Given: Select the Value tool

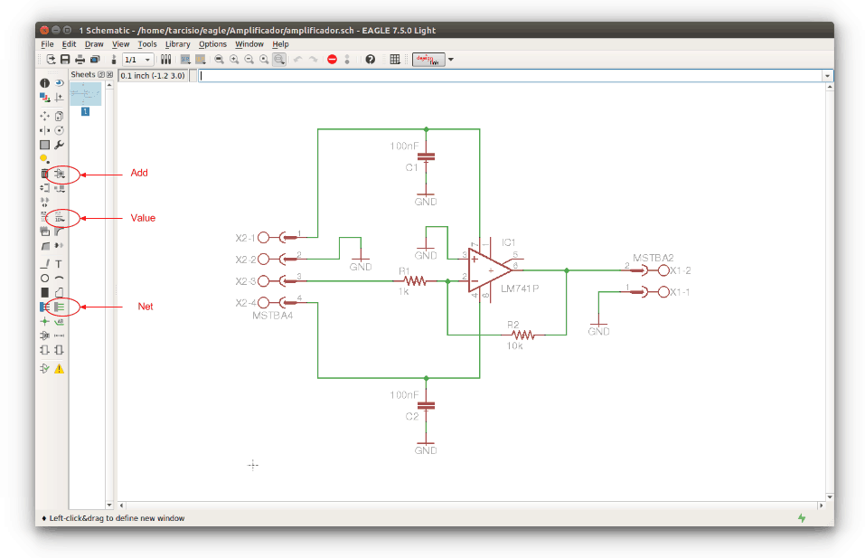Looking at the screenshot, I should [60, 217].
